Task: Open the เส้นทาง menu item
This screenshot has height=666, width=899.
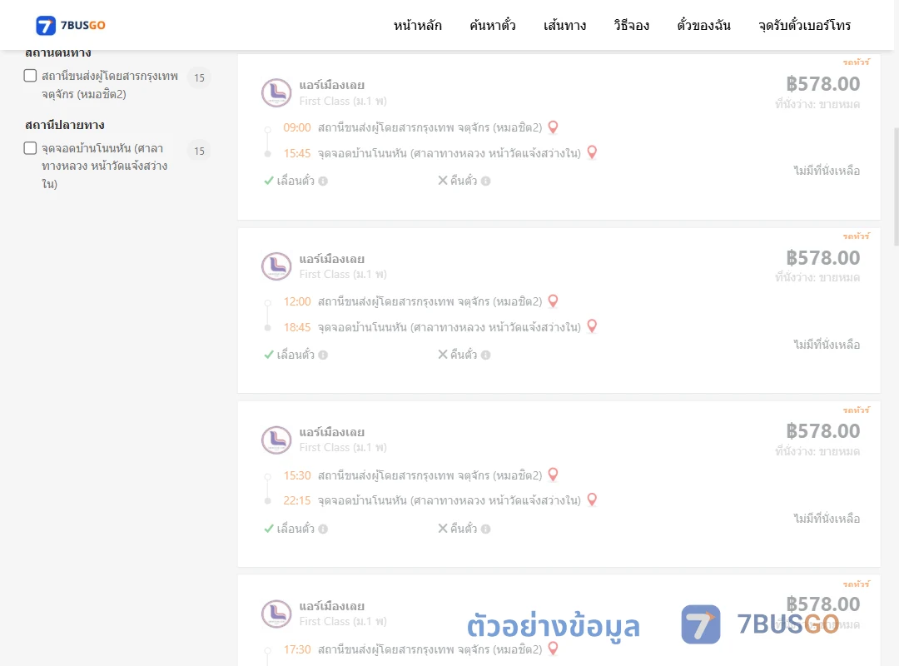Action: 564,25
